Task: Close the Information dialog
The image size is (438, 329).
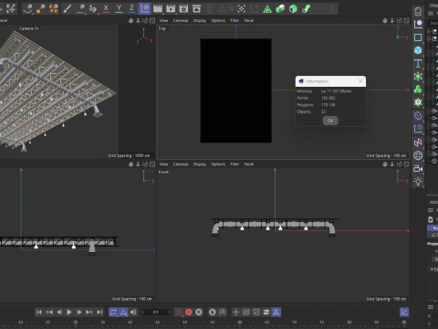Action: pos(360,81)
